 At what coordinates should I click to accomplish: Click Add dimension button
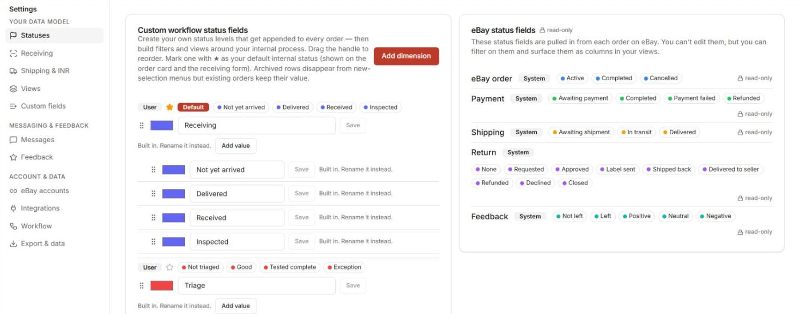click(x=407, y=56)
